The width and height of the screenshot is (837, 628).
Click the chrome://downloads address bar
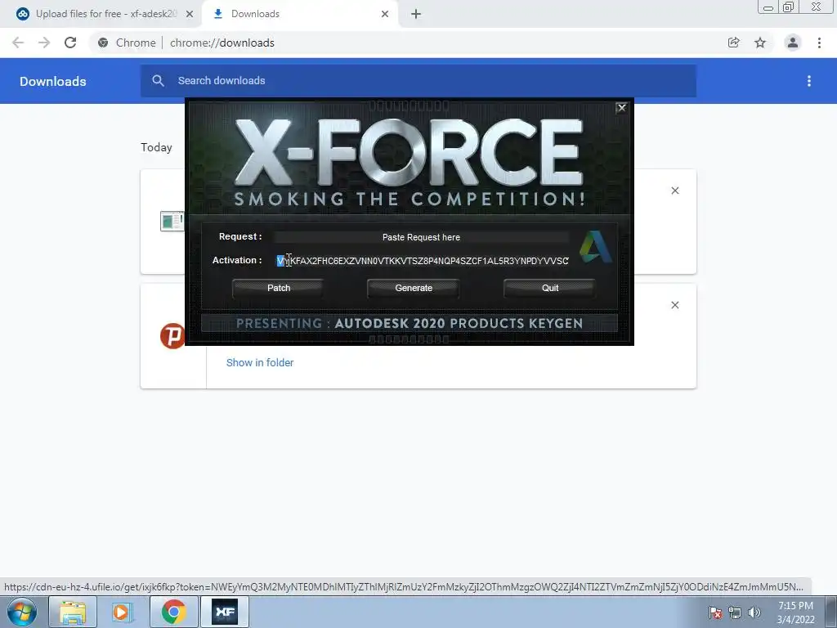point(405,43)
